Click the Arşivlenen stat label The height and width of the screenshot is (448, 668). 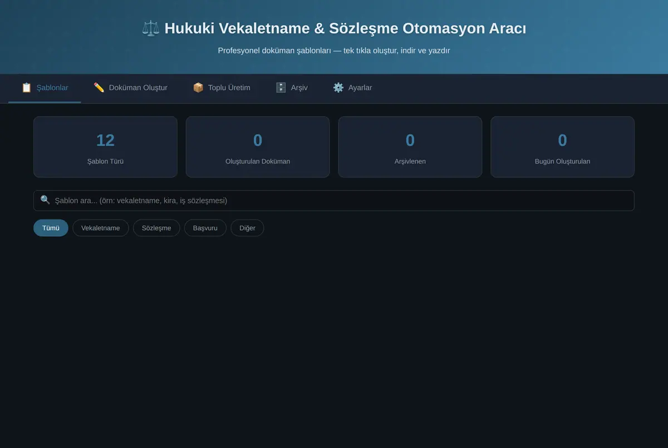pyautogui.click(x=410, y=161)
